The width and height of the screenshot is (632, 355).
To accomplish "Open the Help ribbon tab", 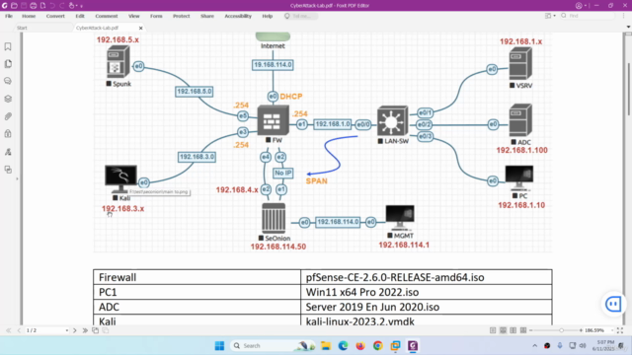I will pos(268,16).
